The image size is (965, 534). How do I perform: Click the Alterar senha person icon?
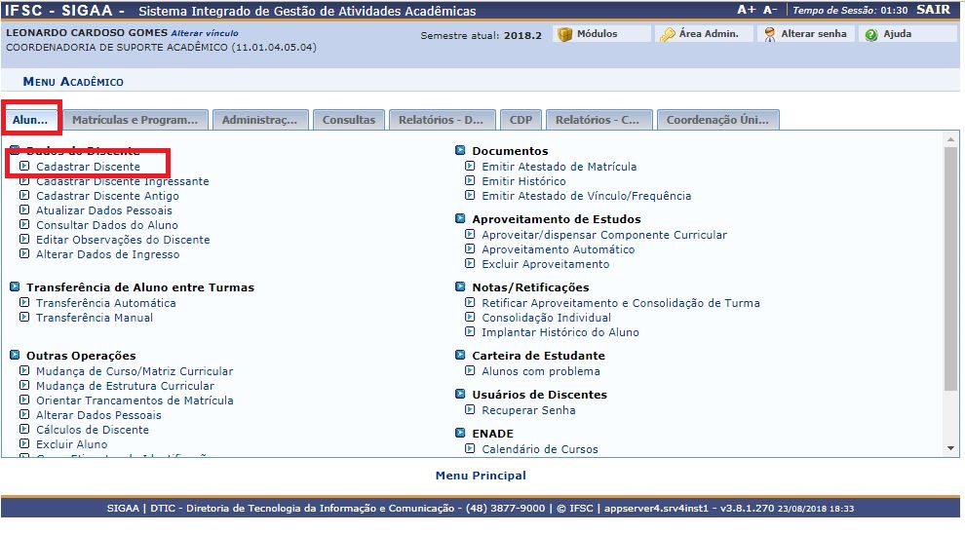coord(769,34)
